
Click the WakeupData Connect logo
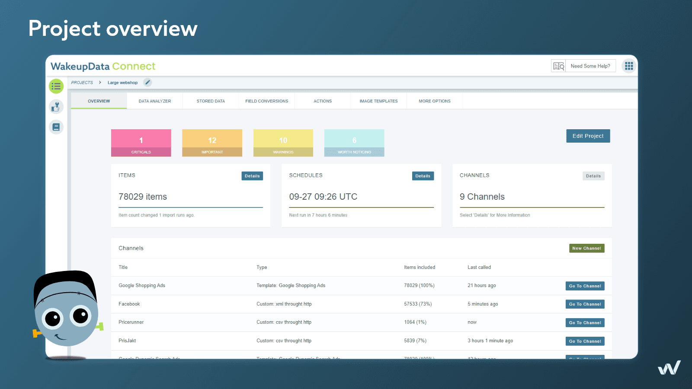103,66
